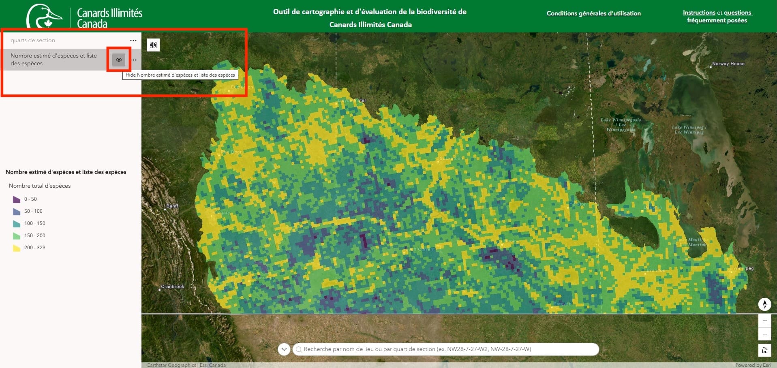
Task: Click the Canards Illimités Canada duck logo
Action: point(44,16)
